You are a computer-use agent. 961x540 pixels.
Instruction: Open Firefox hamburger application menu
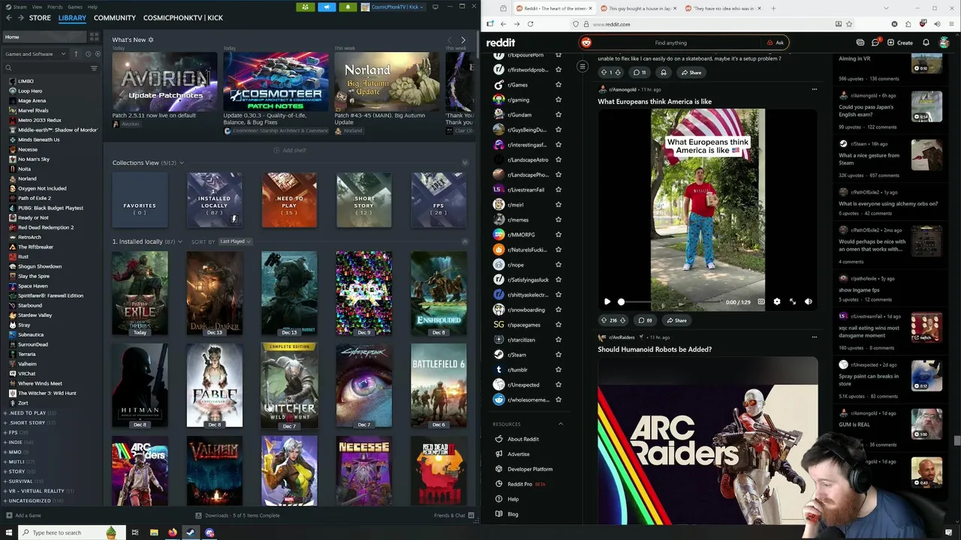pos(951,24)
